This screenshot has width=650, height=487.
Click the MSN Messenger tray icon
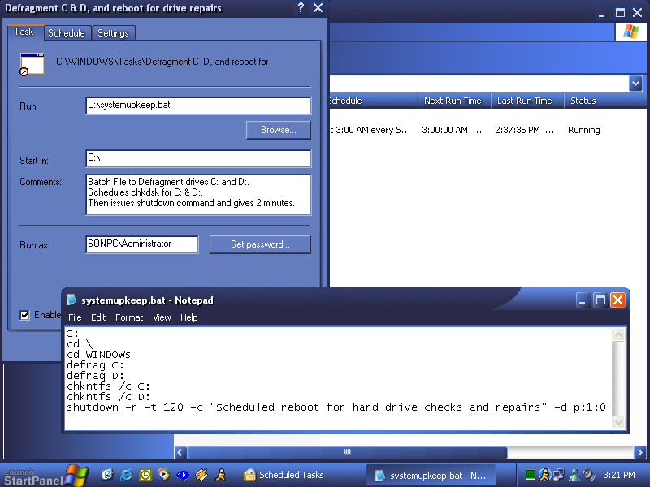point(574,475)
